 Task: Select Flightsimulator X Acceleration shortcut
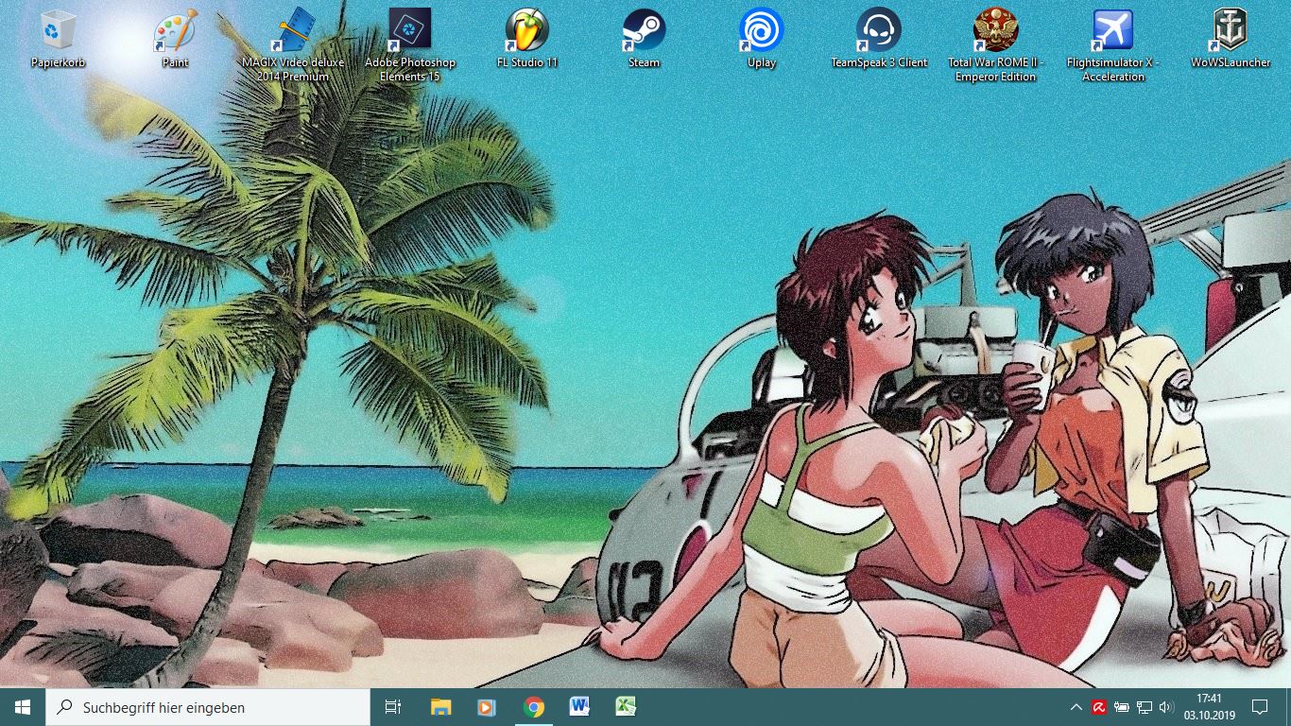click(1112, 45)
